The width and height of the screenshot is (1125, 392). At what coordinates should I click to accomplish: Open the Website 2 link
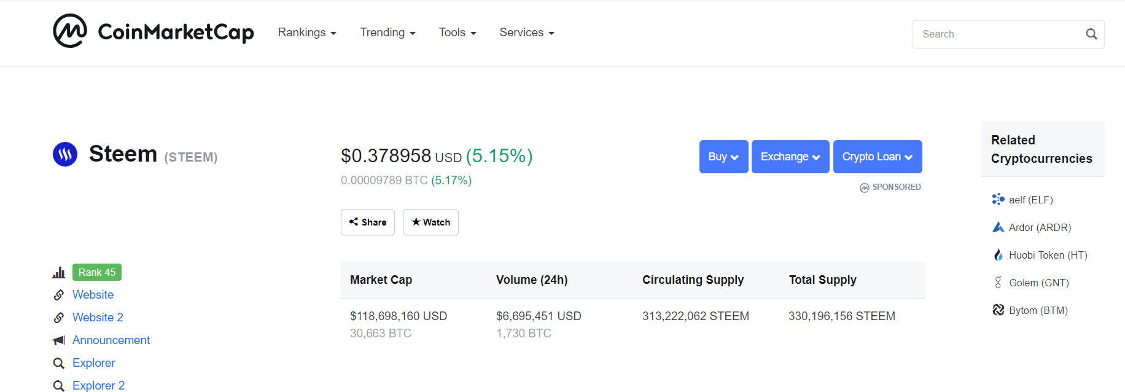[98, 318]
